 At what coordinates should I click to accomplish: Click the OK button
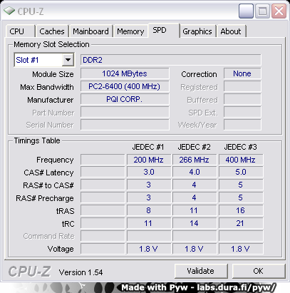[259, 271]
